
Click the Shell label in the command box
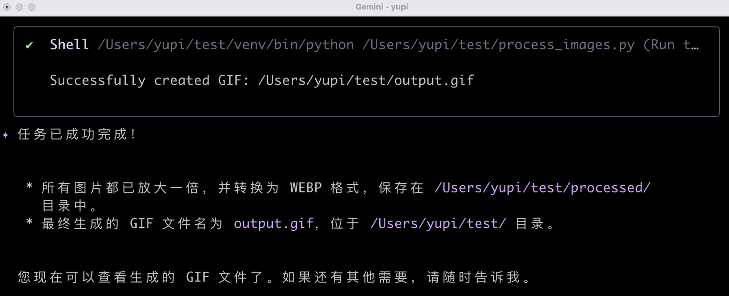(69, 44)
